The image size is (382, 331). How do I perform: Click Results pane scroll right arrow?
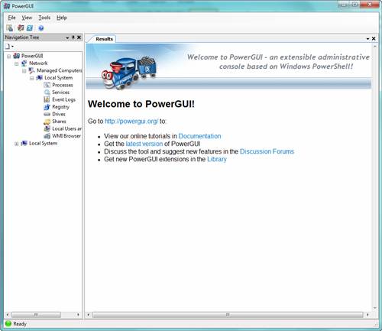tap(367, 315)
